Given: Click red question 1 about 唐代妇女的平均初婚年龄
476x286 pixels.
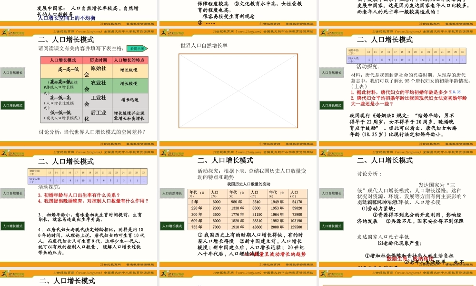Looking at the screenshot, I should coord(401,92).
